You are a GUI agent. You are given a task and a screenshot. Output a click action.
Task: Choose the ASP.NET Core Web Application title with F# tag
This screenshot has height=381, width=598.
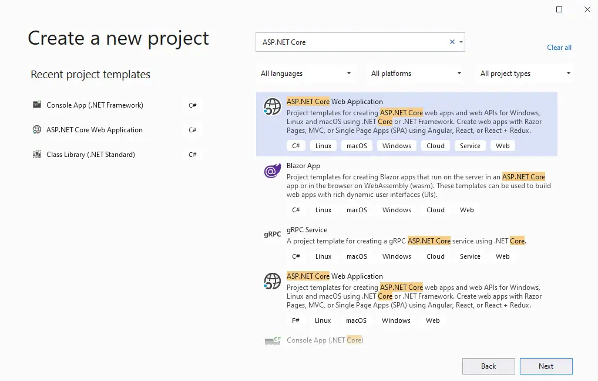334,276
